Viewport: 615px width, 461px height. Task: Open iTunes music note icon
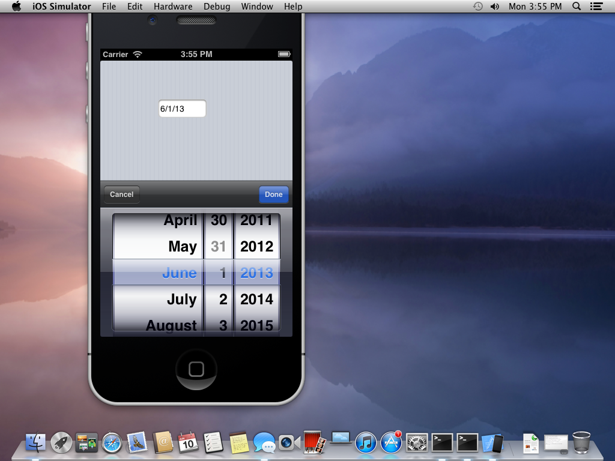366,443
